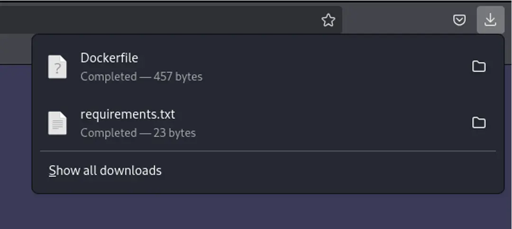This screenshot has width=512, height=229.
Task: Click the requirements.txt text document icon
Action: (57, 123)
